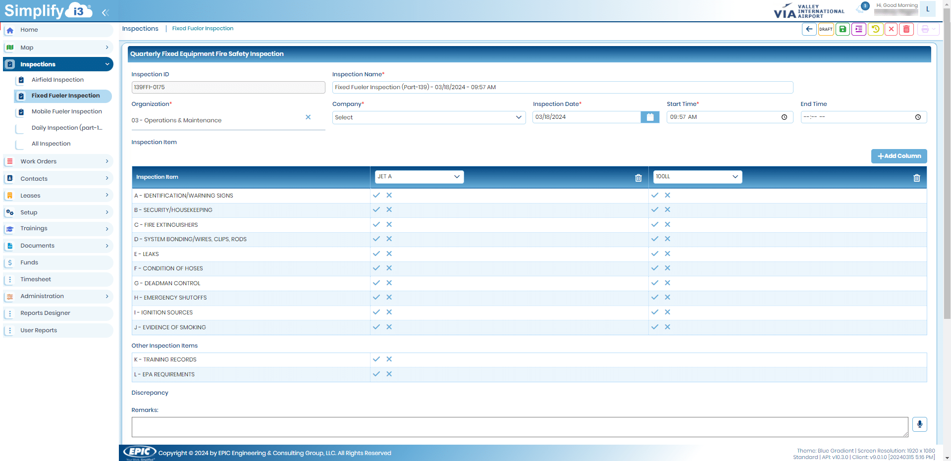Click the blue back arrow button
The height and width of the screenshot is (461, 951).
[809, 29]
